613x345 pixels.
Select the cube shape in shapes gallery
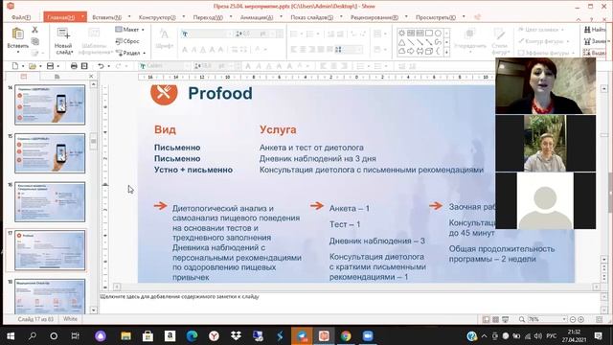pos(429,51)
